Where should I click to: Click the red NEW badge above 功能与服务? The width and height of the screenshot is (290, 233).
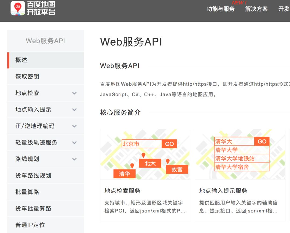coord(239,3)
